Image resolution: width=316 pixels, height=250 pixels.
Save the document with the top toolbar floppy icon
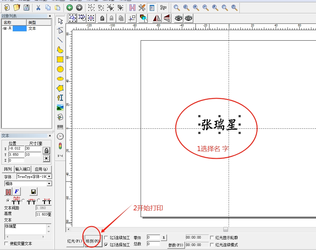point(26,8)
